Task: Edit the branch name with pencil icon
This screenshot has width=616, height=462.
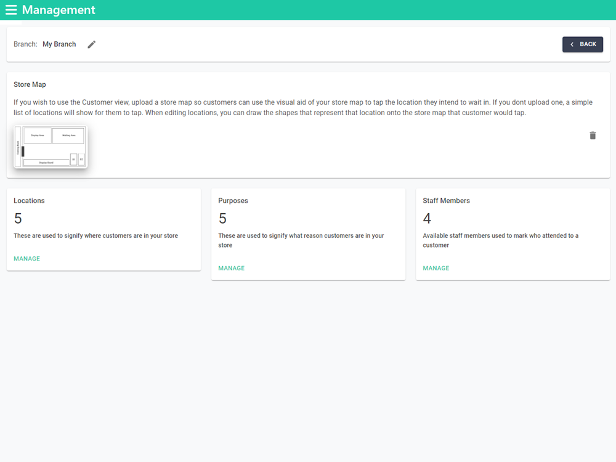Action: click(x=92, y=44)
